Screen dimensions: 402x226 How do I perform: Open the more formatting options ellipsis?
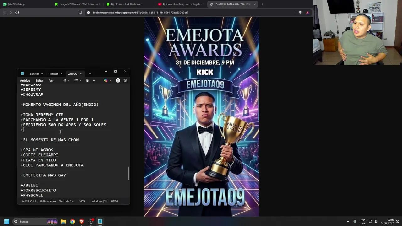click(x=94, y=80)
